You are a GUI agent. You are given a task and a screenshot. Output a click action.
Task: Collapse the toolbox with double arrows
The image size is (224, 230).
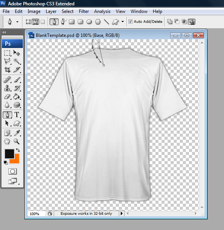tap(4, 32)
